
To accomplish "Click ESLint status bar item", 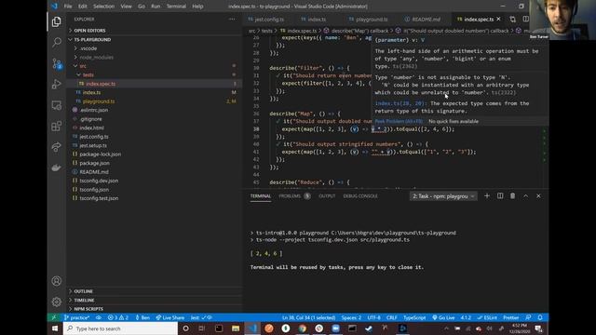I will [487, 317].
